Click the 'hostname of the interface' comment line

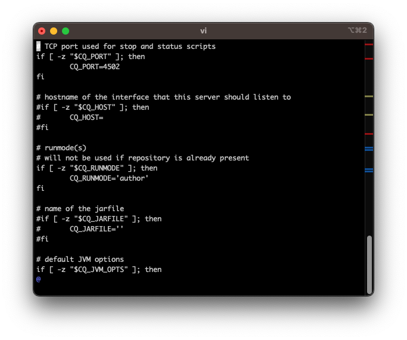tap(163, 97)
